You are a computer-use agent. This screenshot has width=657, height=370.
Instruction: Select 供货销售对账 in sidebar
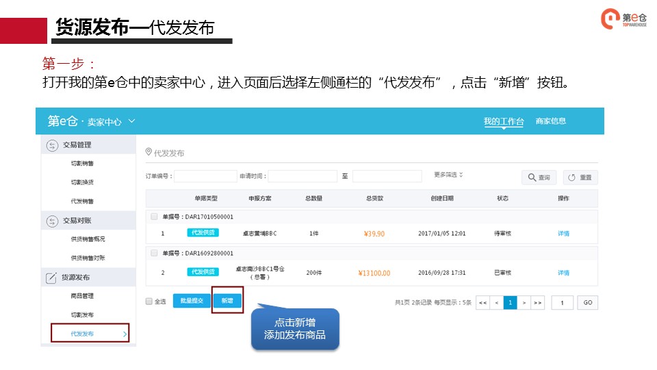pos(88,258)
